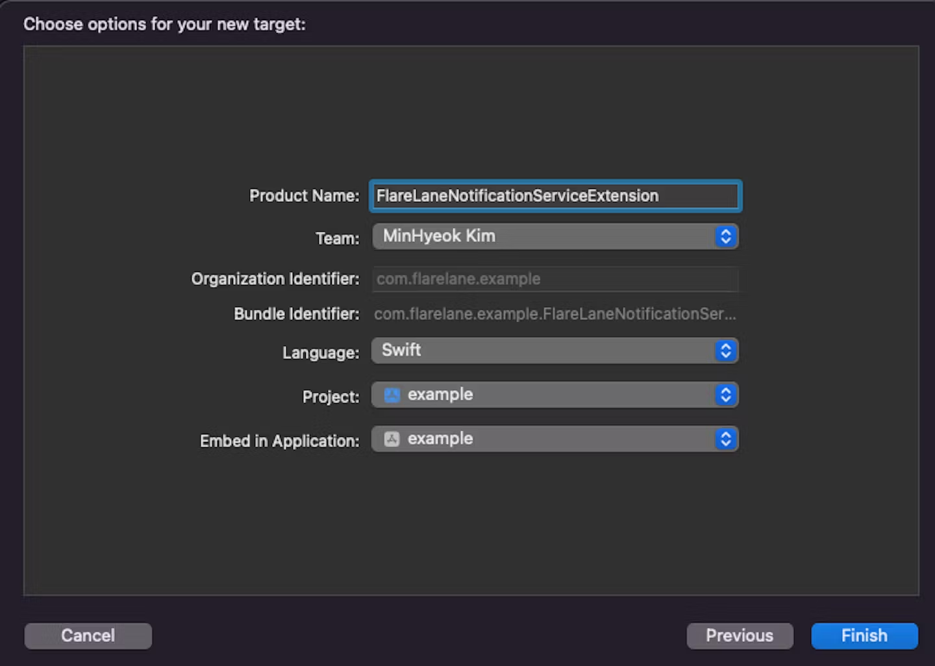Viewport: 935px width, 666px height.
Task: Click Finish to create the target
Action: coord(864,635)
